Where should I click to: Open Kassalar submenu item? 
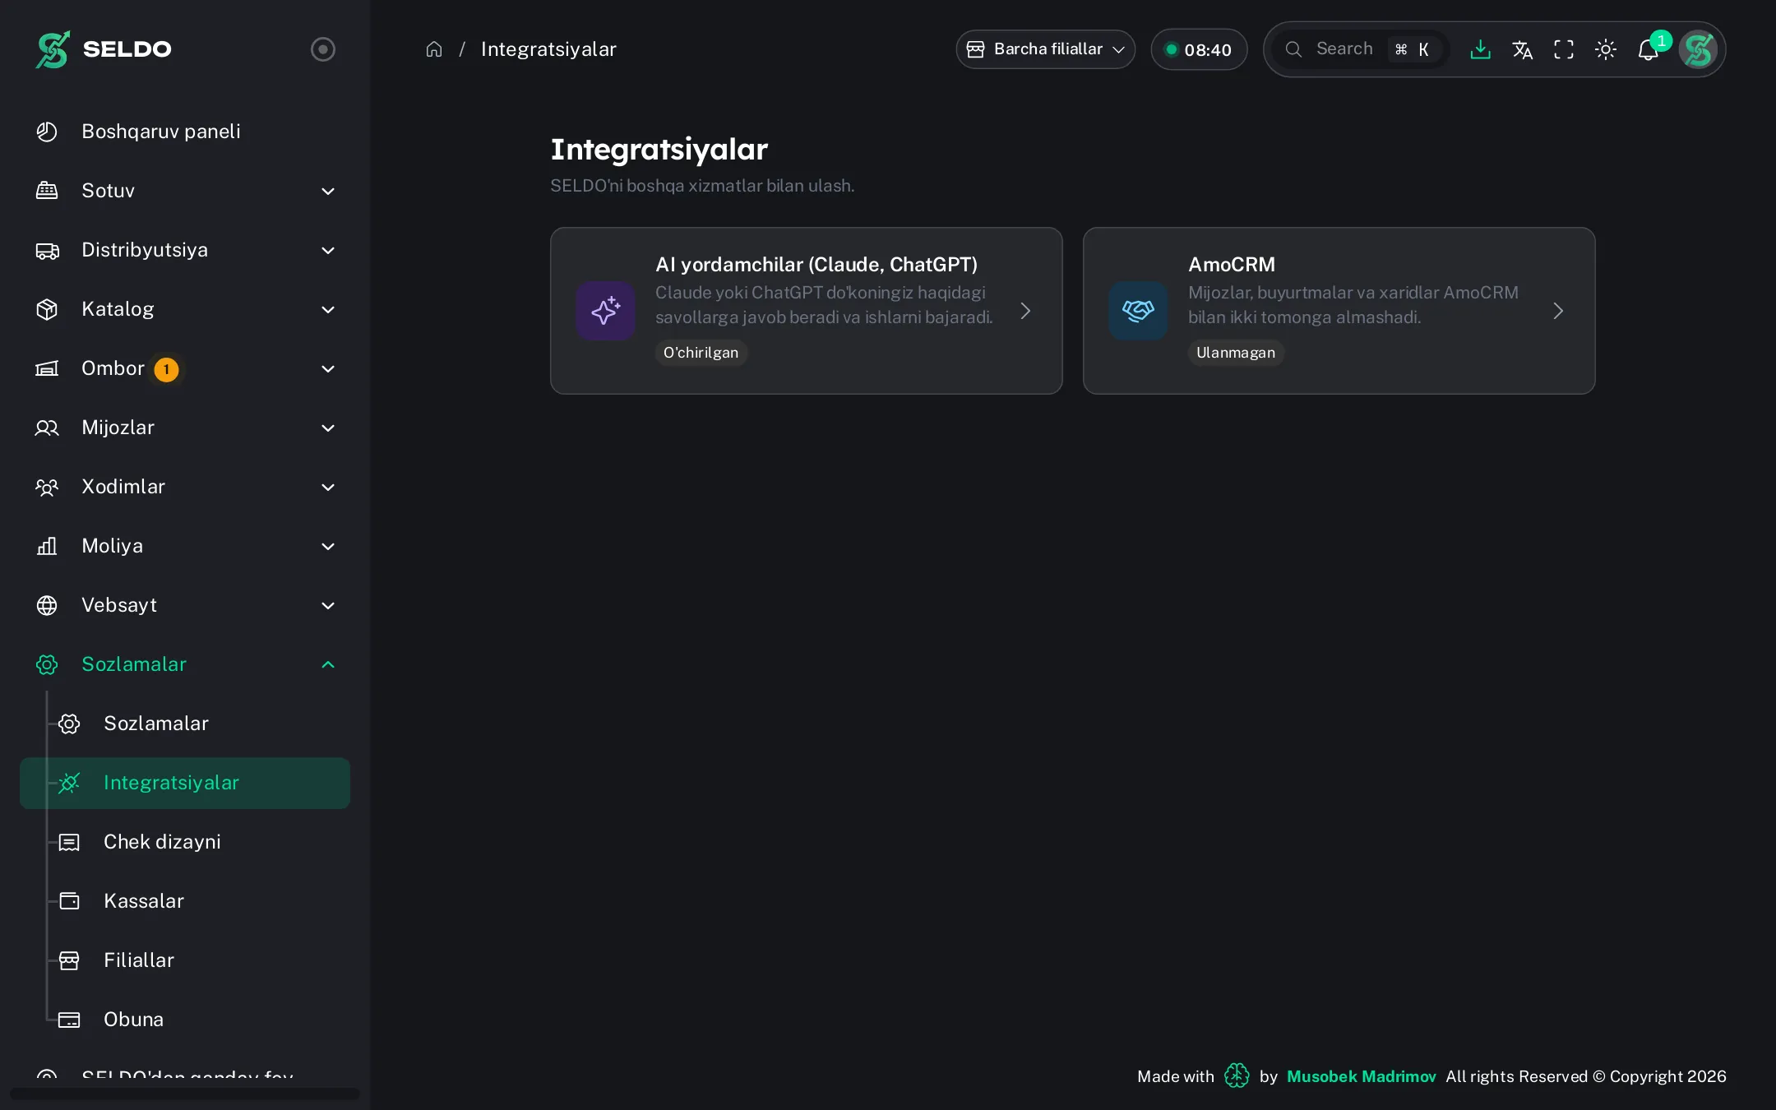[x=185, y=901]
